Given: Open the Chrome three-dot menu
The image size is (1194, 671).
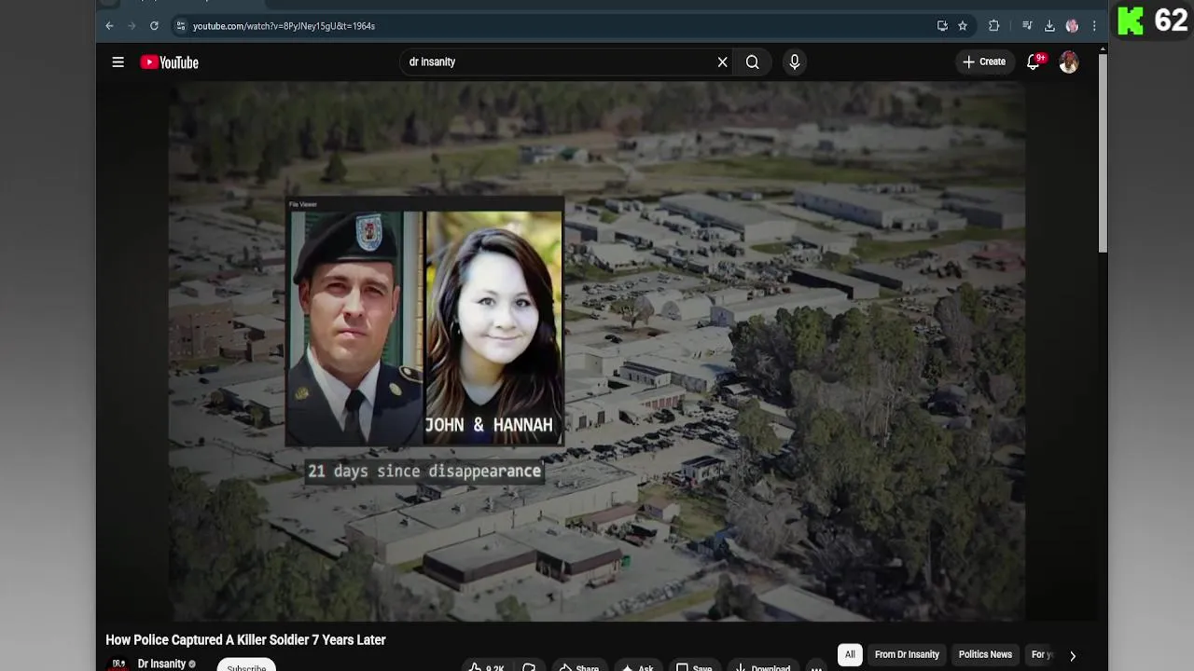Looking at the screenshot, I should [x=1094, y=26].
